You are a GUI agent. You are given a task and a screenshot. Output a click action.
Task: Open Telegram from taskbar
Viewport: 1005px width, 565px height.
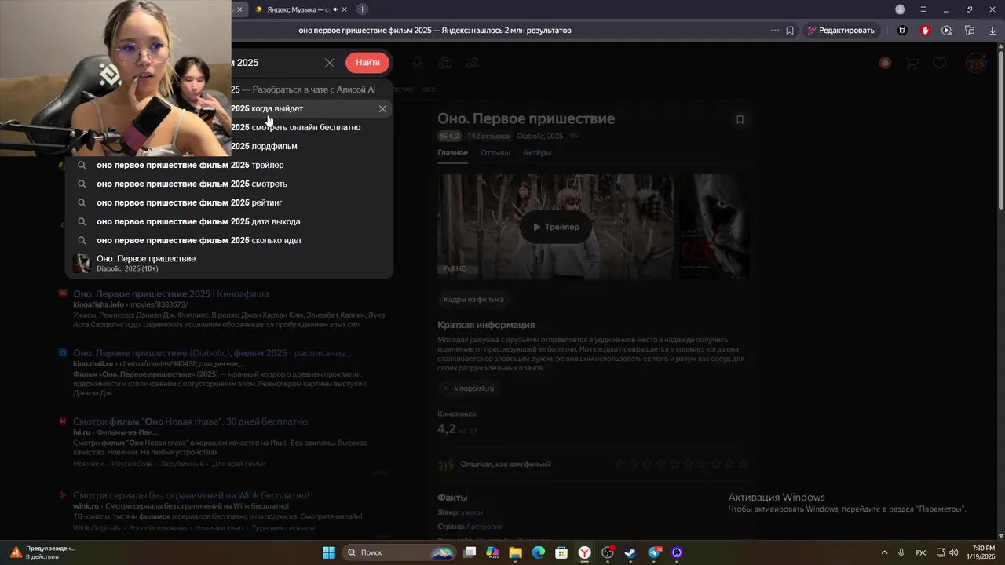pyautogui.click(x=654, y=552)
